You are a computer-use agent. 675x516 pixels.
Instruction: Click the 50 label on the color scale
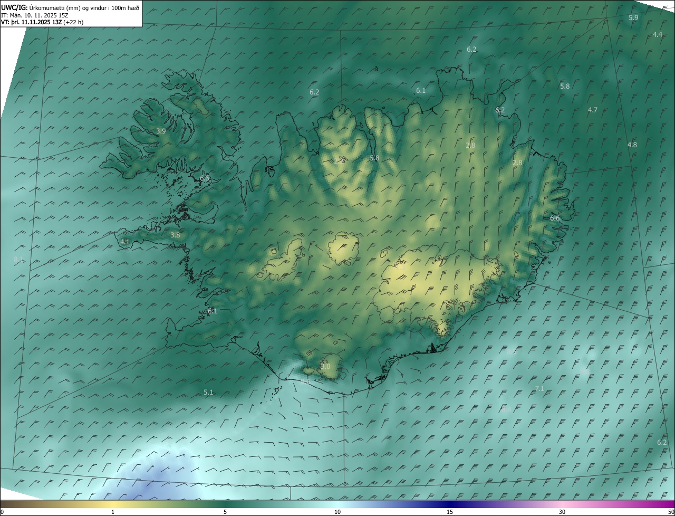671,512
